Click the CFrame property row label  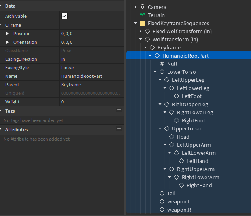(13, 25)
